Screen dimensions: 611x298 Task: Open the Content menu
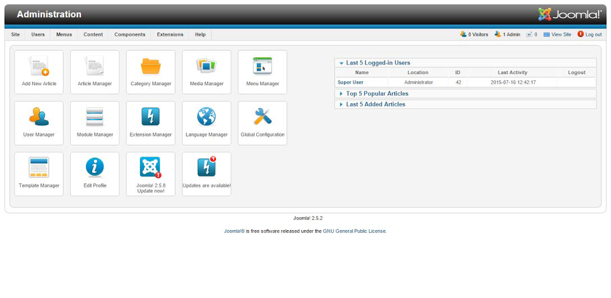(x=93, y=35)
